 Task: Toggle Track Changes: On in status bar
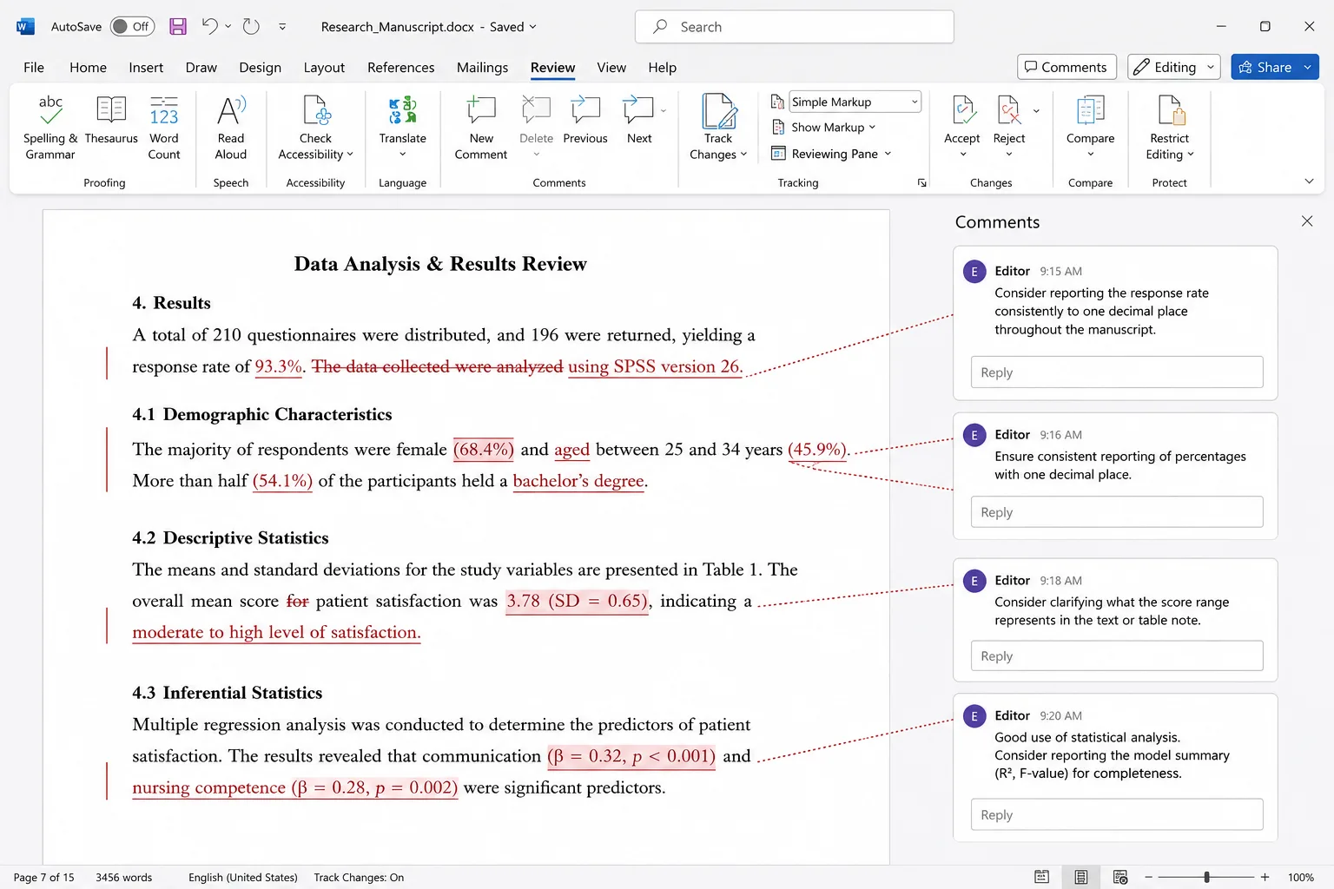(359, 877)
